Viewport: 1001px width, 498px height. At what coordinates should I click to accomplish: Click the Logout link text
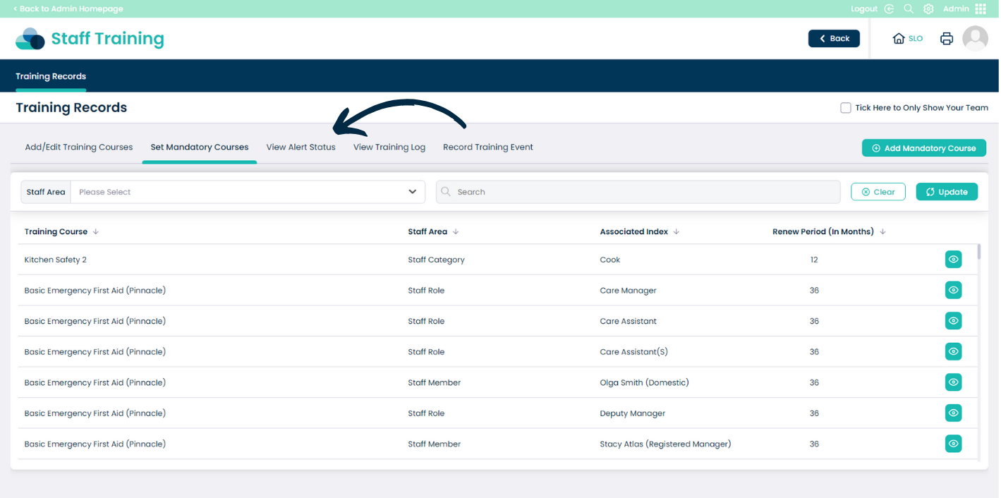click(x=864, y=9)
